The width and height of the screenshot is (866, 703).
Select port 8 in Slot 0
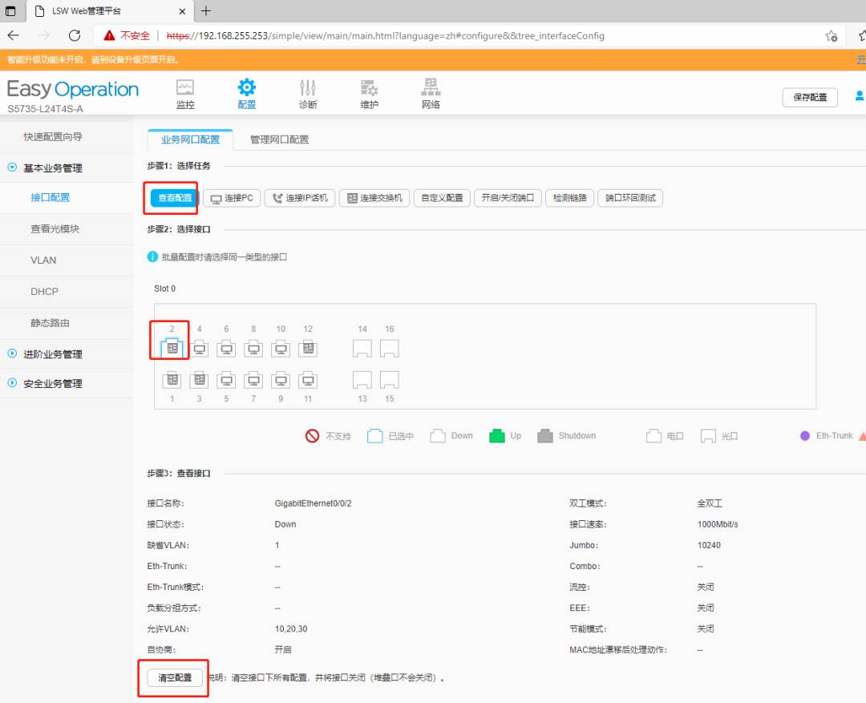click(253, 349)
